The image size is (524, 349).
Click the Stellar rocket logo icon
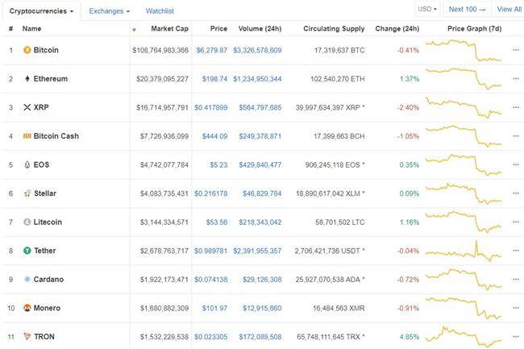(x=27, y=193)
